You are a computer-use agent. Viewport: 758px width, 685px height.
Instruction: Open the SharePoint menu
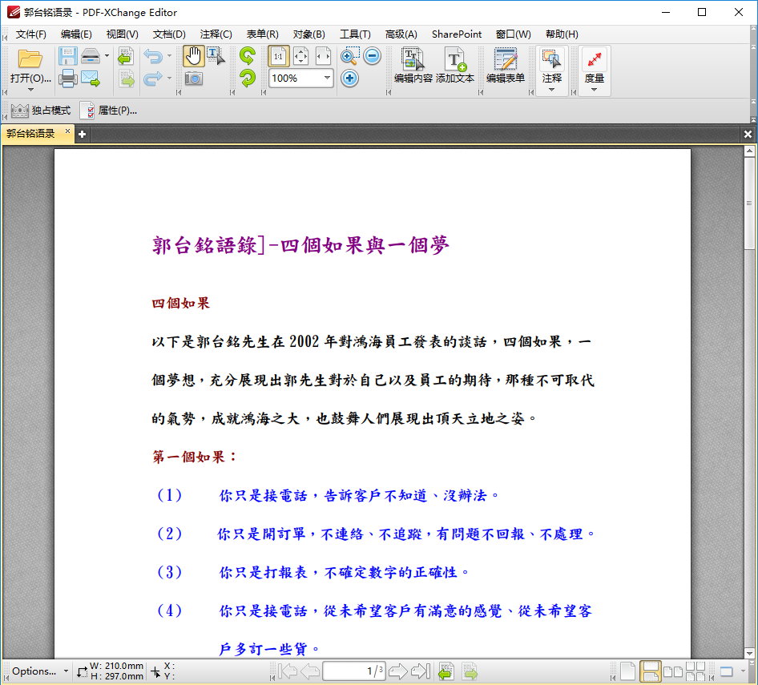[x=457, y=34]
